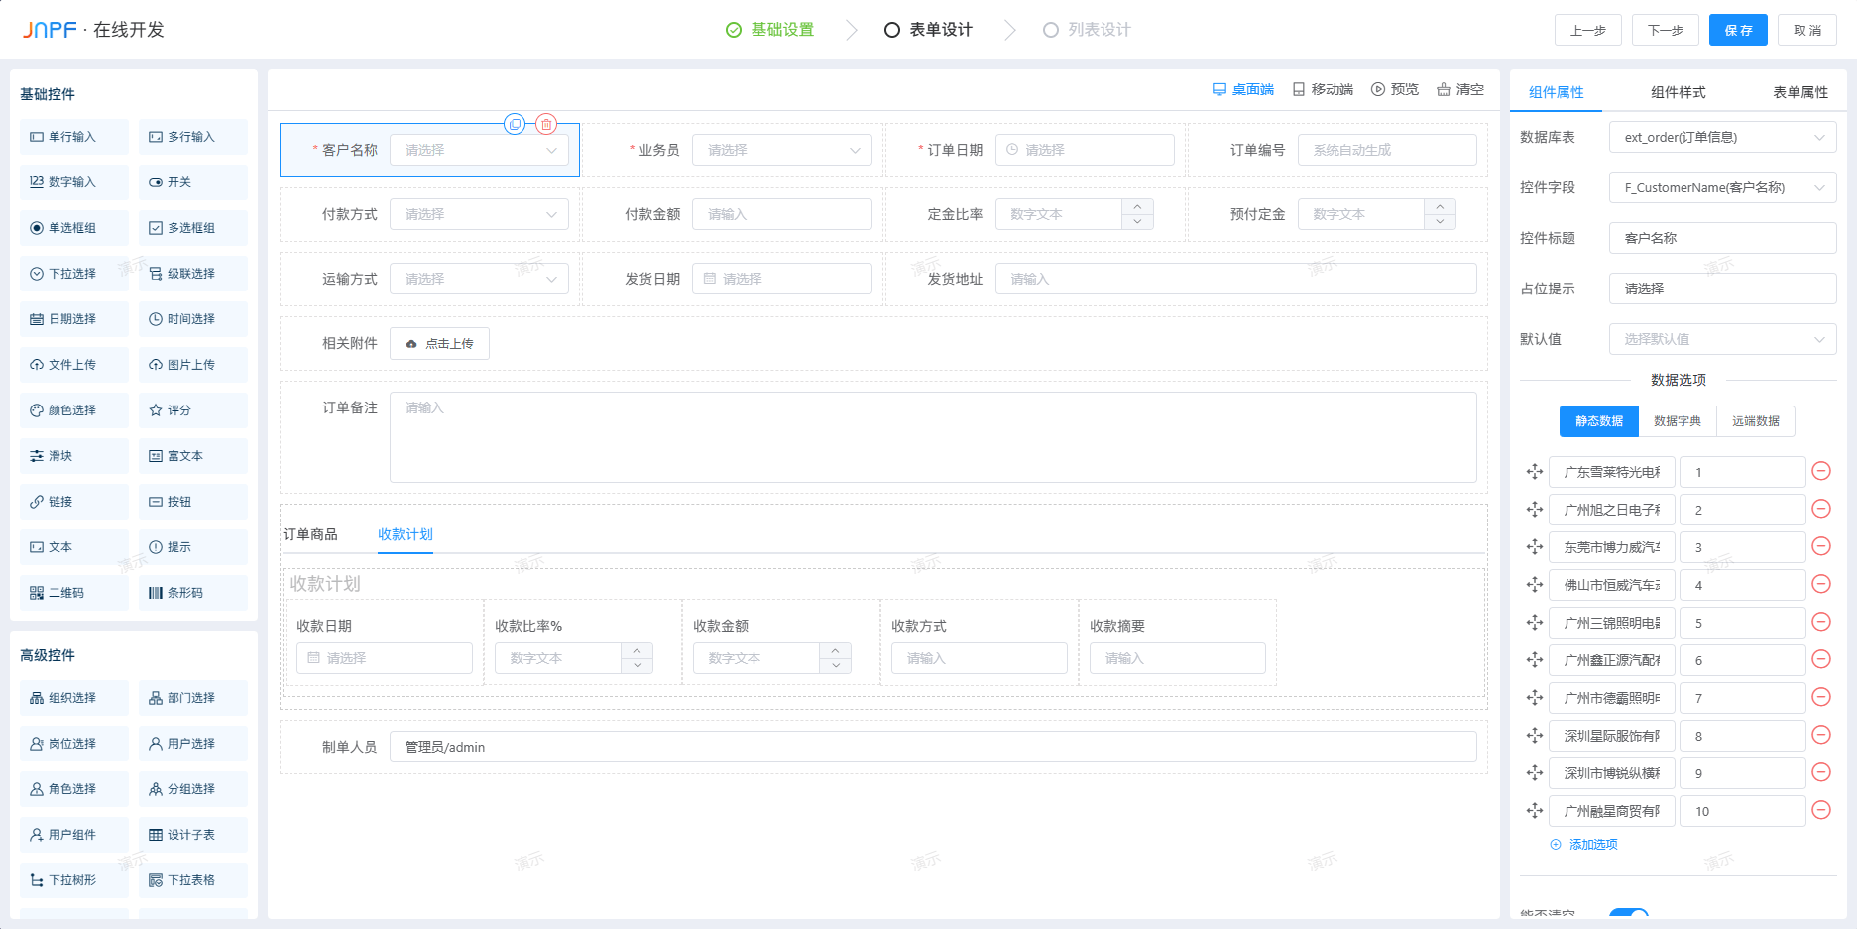Select the 时间选择 control

193,319
